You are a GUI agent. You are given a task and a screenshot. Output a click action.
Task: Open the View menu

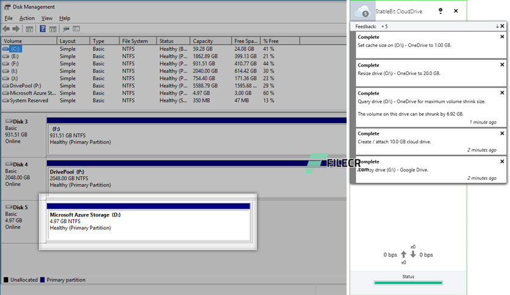coord(47,18)
